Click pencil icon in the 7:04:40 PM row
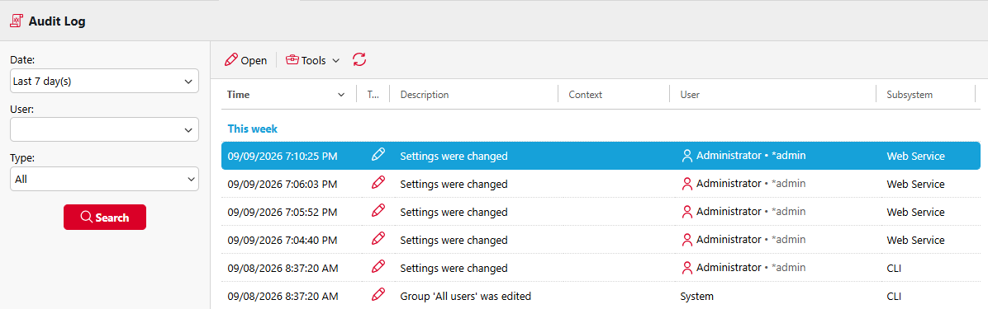Image resolution: width=988 pixels, height=309 pixels. click(x=378, y=239)
